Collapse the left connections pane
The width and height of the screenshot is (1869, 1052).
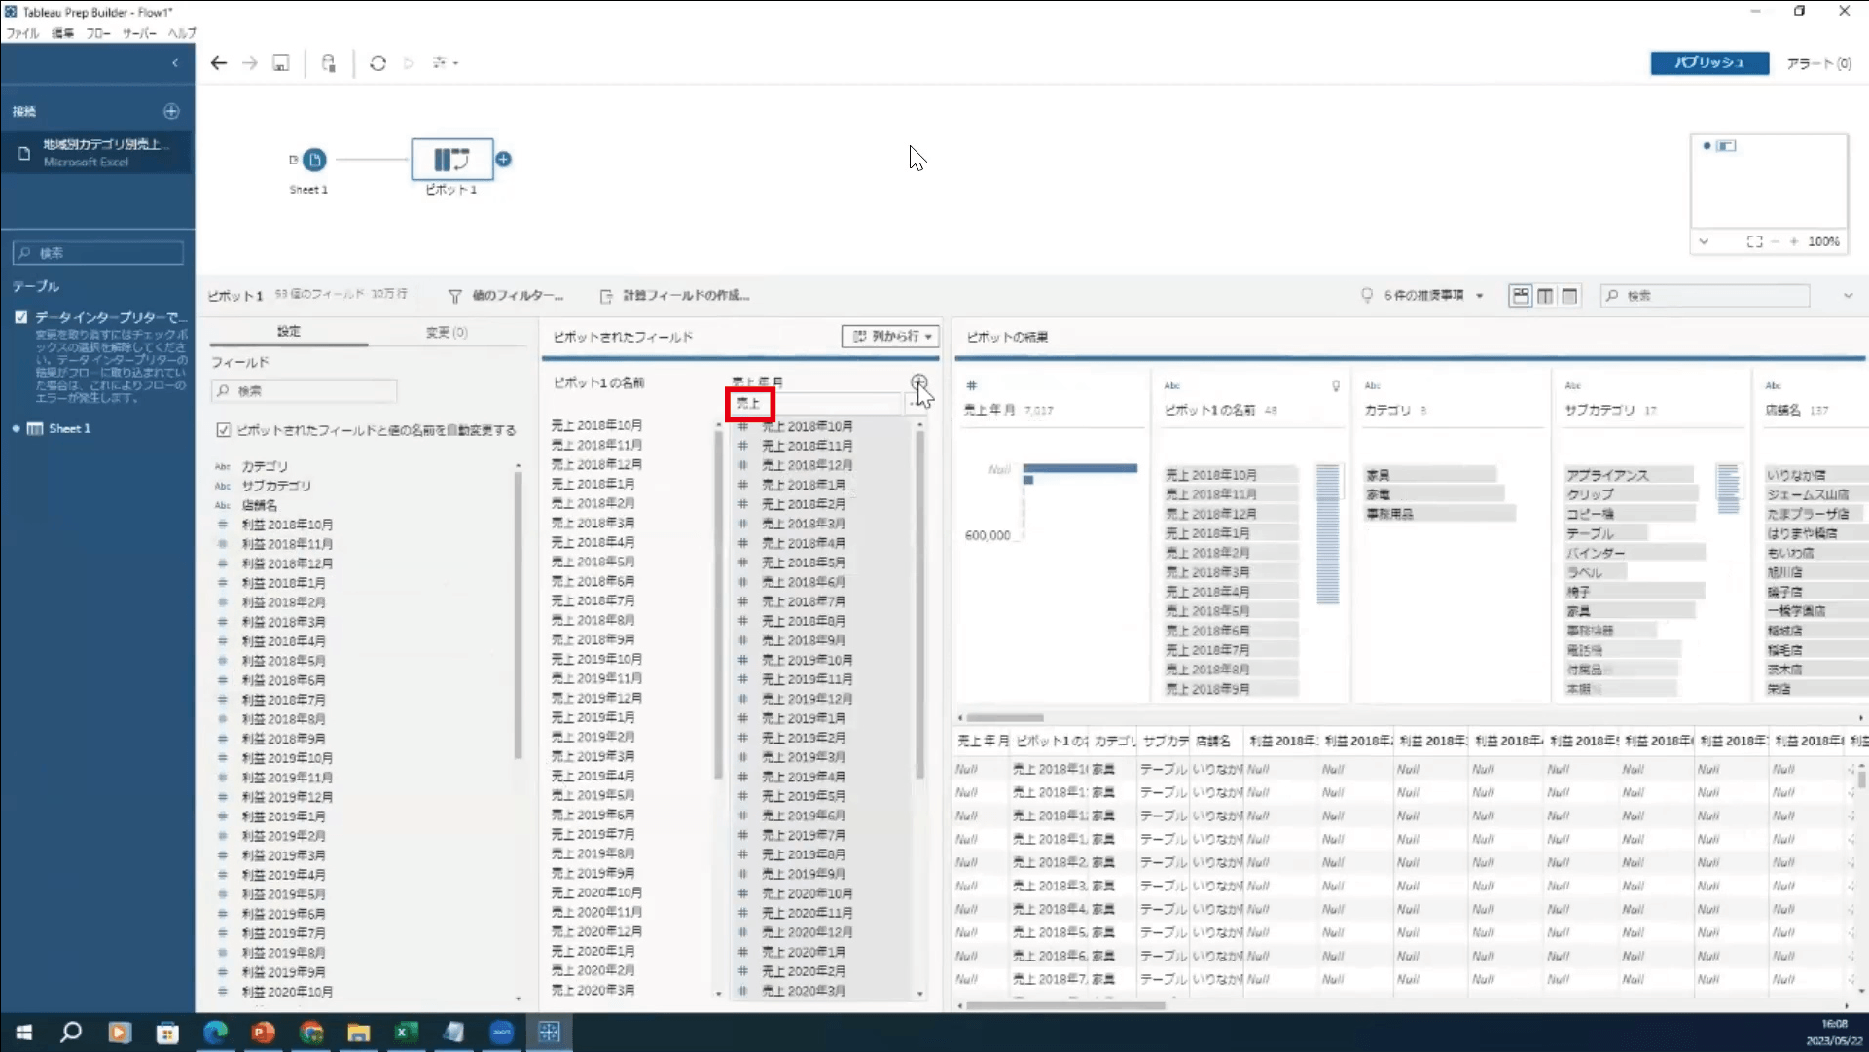coord(175,63)
